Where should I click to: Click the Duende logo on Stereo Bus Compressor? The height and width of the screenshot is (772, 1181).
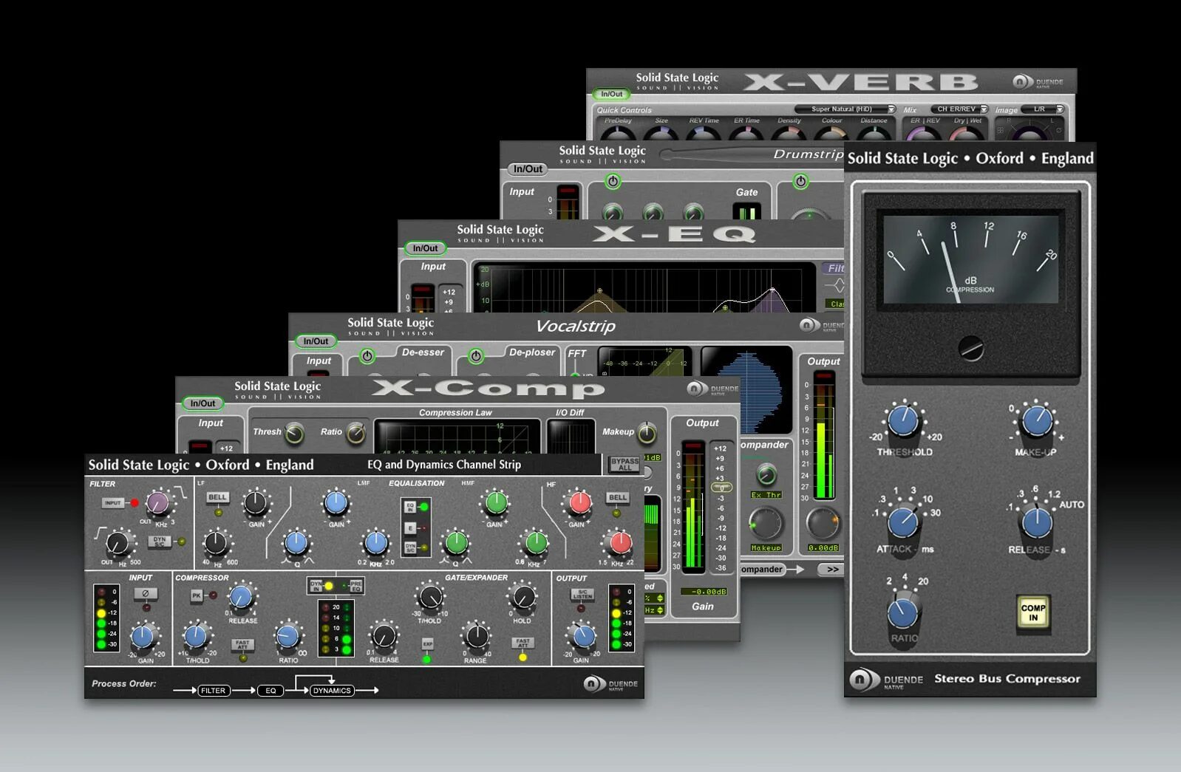[x=886, y=680]
